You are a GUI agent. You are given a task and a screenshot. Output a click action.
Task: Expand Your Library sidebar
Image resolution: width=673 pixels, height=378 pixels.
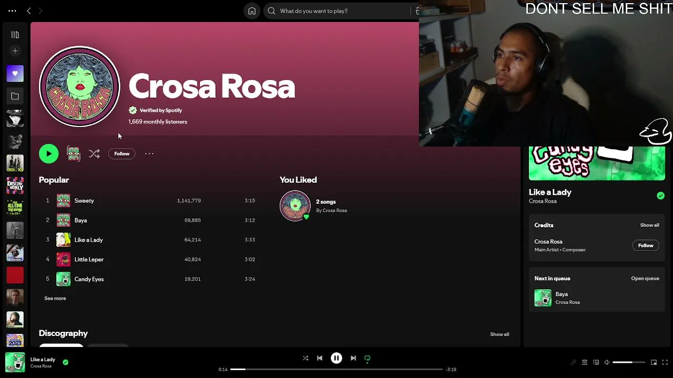(15, 35)
